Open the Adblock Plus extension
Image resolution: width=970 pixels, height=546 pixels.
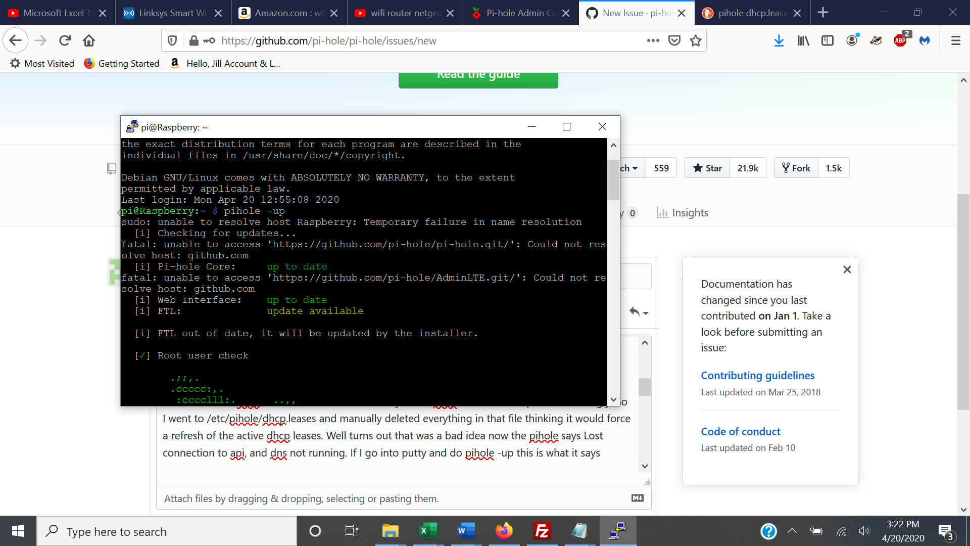click(x=901, y=40)
